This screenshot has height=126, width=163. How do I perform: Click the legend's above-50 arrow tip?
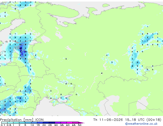81,123
